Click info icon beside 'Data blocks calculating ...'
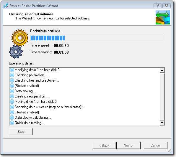This screenshot has width=176, height=157. [12, 118]
